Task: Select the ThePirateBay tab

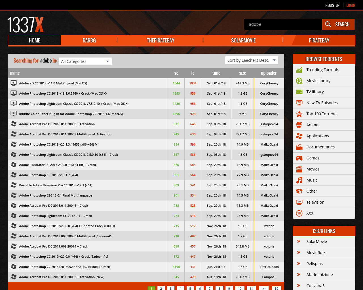Action: [161, 40]
